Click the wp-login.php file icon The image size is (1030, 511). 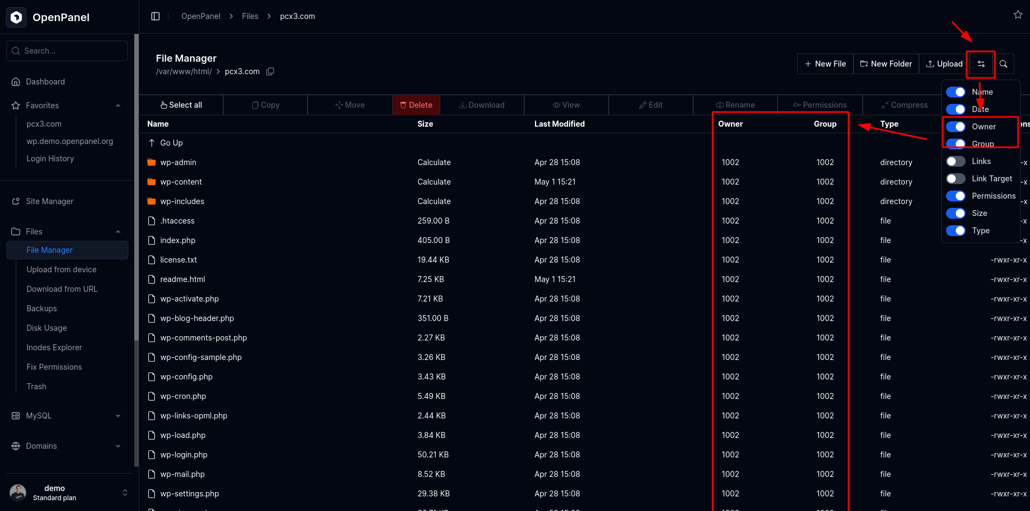[x=152, y=455]
